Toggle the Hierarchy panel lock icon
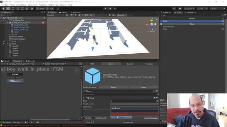This screenshot has width=227, height=127. click(x=42, y=12)
